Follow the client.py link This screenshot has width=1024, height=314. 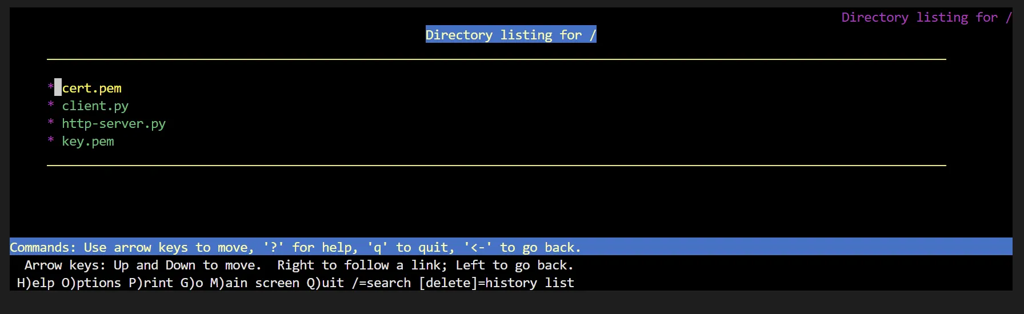click(x=95, y=106)
